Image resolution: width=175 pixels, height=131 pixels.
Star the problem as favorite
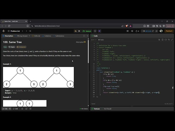coord(22,109)
